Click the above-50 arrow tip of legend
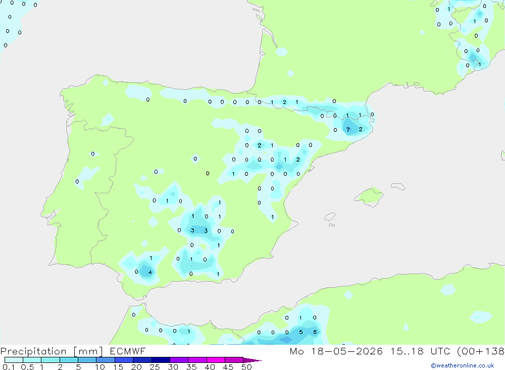 (x=252, y=360)
